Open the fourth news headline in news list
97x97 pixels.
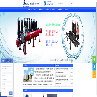click(x=62, y=80)
